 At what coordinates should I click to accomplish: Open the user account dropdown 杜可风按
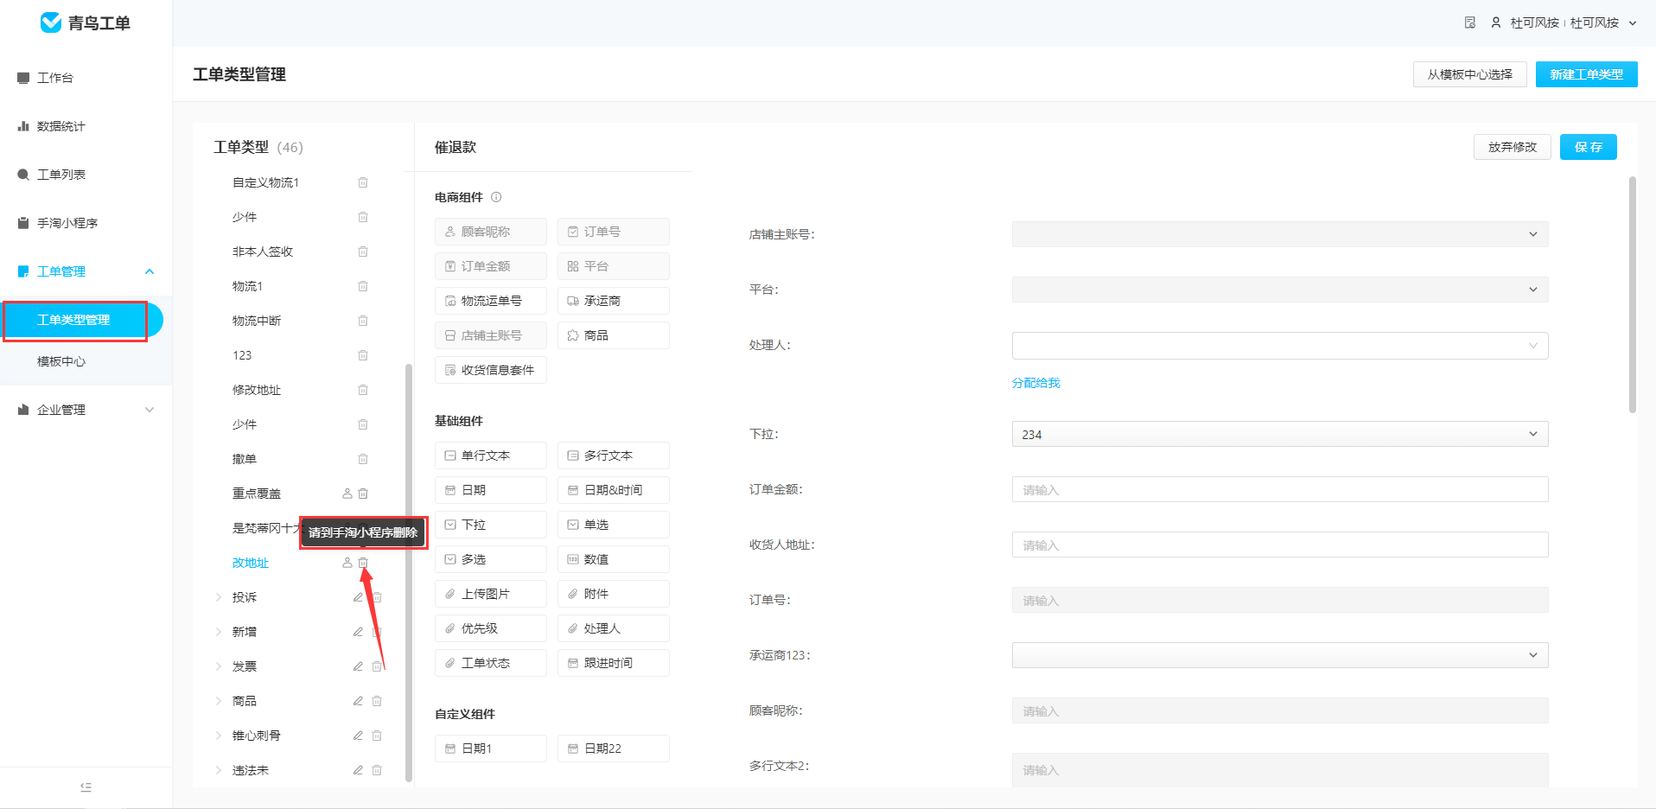coord(1564,22)
